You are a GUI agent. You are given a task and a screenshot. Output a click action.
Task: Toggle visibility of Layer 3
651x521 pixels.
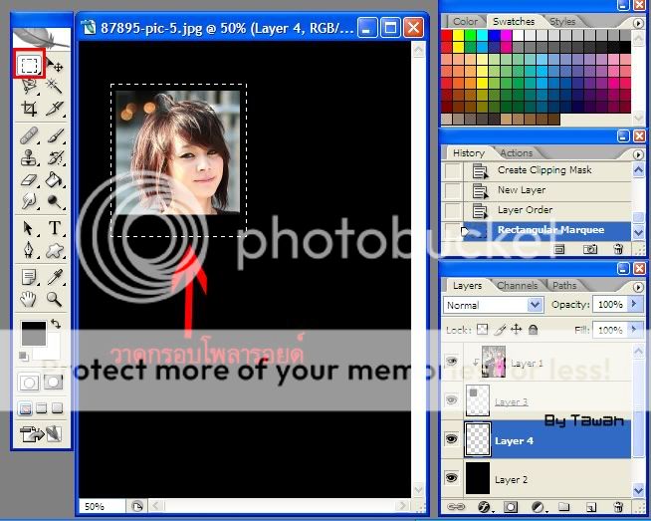pos(452,400)
